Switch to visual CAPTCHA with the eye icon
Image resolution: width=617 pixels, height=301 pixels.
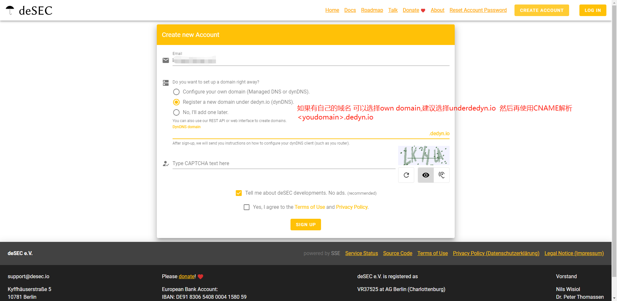426,175
